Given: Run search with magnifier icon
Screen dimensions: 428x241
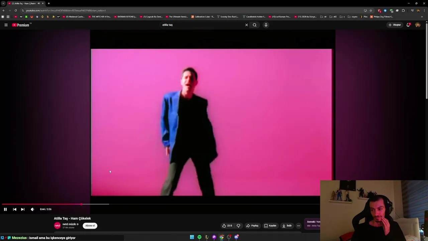Looking at the screenshot, I should 254,25.
